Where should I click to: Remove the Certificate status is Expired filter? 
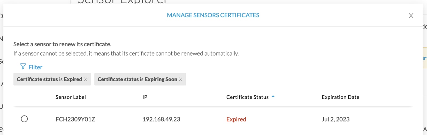(x=86, y=79)
